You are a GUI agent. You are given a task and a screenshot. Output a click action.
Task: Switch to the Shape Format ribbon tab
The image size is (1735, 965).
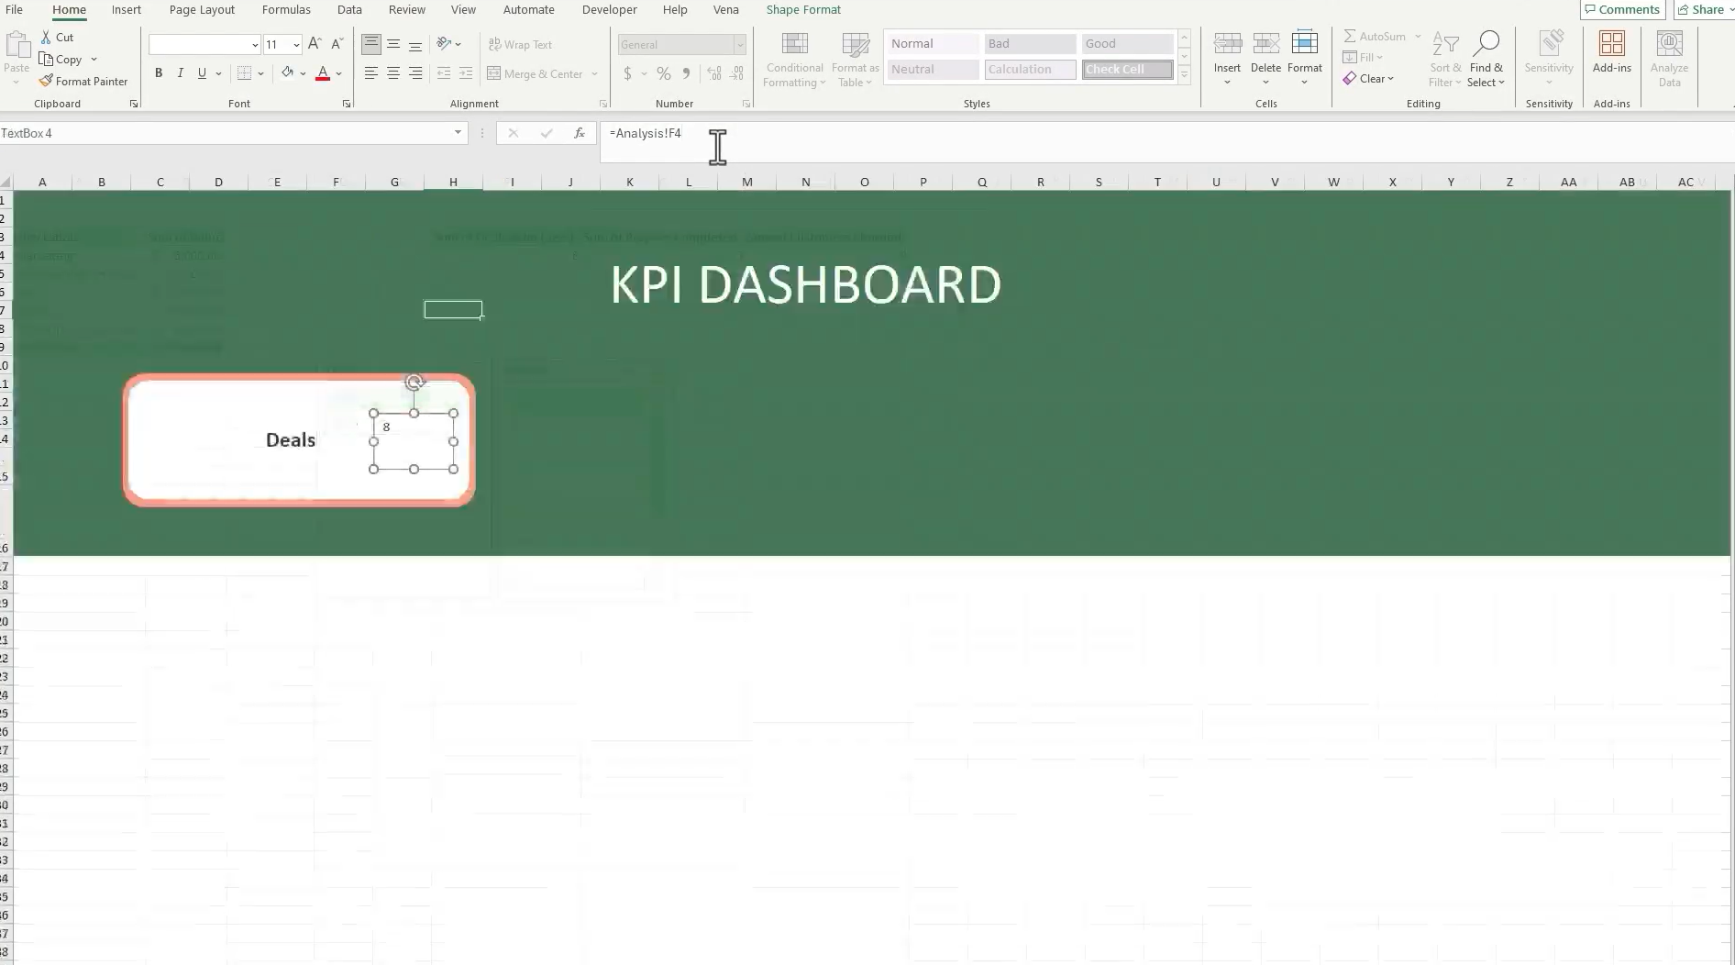[802, 9]
